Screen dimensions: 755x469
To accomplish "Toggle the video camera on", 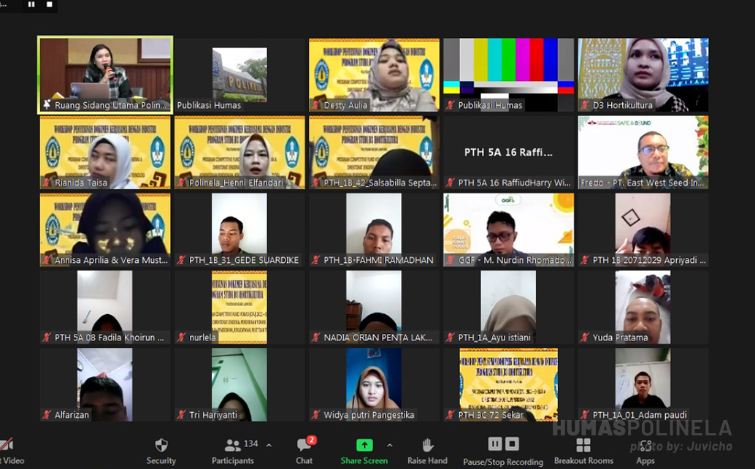I will coord(7,446).
